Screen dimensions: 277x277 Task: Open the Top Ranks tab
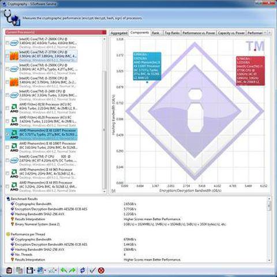[x=172, y=33]
